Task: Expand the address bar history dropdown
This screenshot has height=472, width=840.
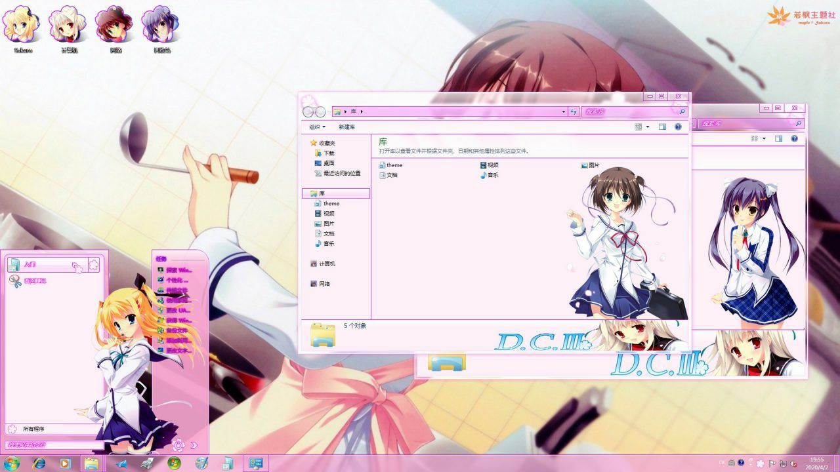Action: click(x=563, y=111)
